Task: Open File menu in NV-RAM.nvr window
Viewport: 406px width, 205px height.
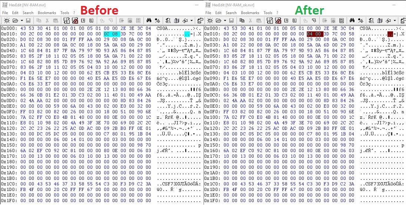Action: pyautogui.click(x=5, y=13)
